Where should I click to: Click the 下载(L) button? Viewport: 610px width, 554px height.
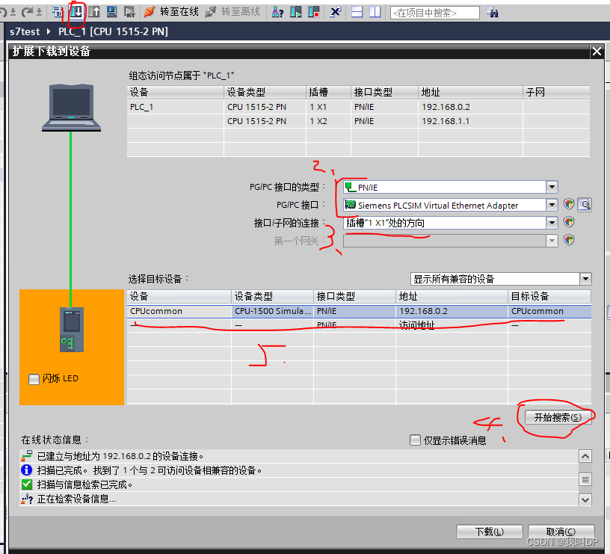pyautogui.click(x=490, y=532)
